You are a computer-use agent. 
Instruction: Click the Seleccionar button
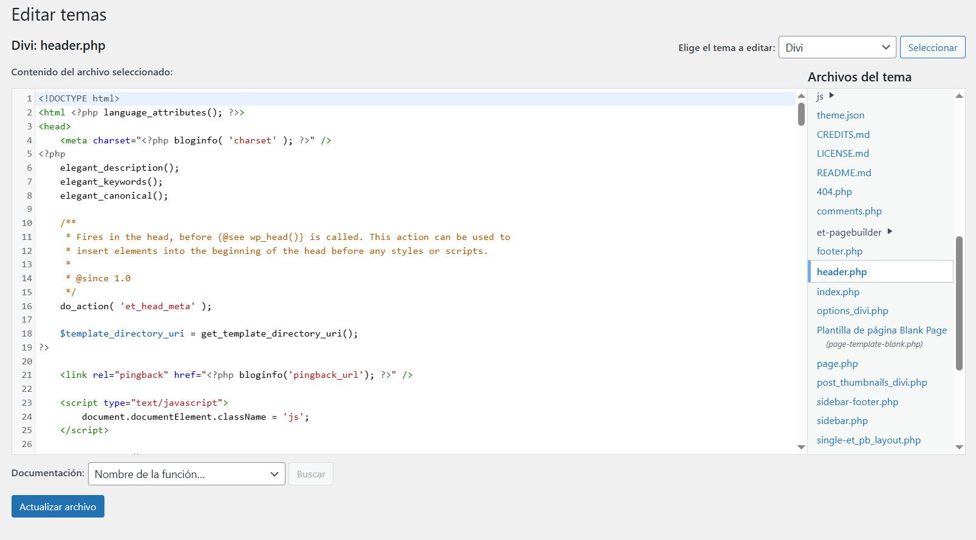[x=932, y=47]
